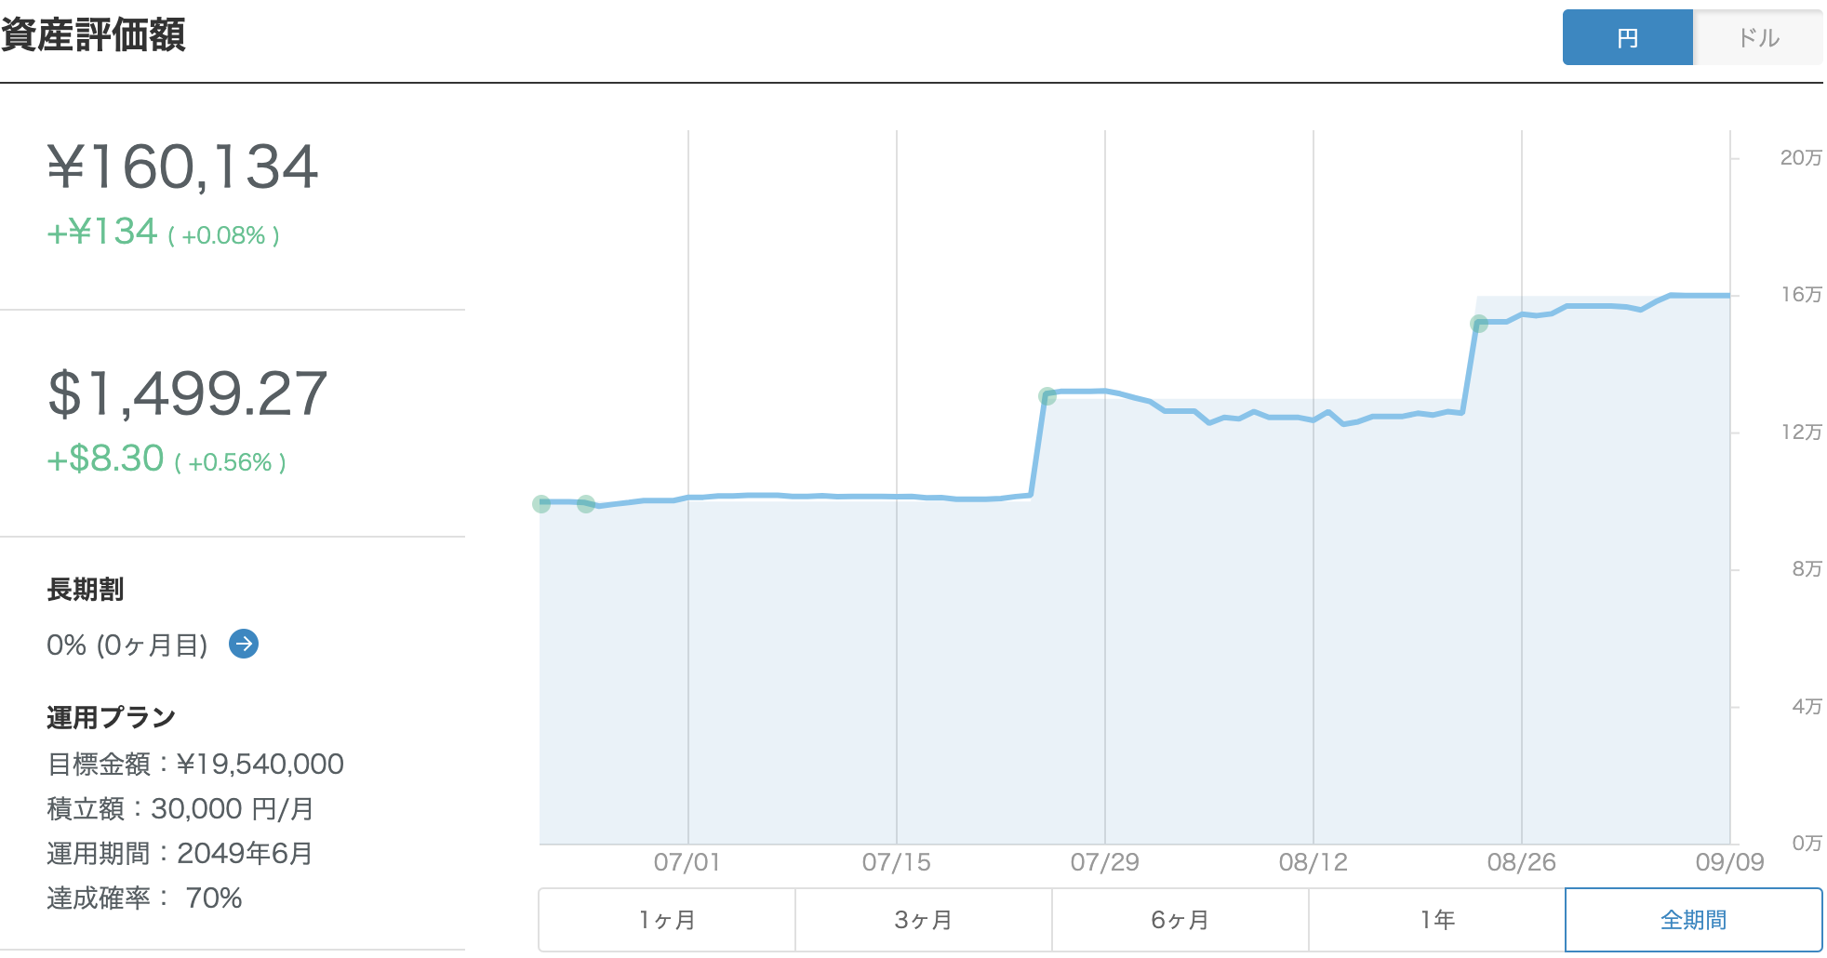Click the chart line endpoint at 09/09

(1728, 296)
